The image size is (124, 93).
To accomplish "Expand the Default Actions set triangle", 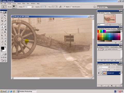I will pos(104,49).
